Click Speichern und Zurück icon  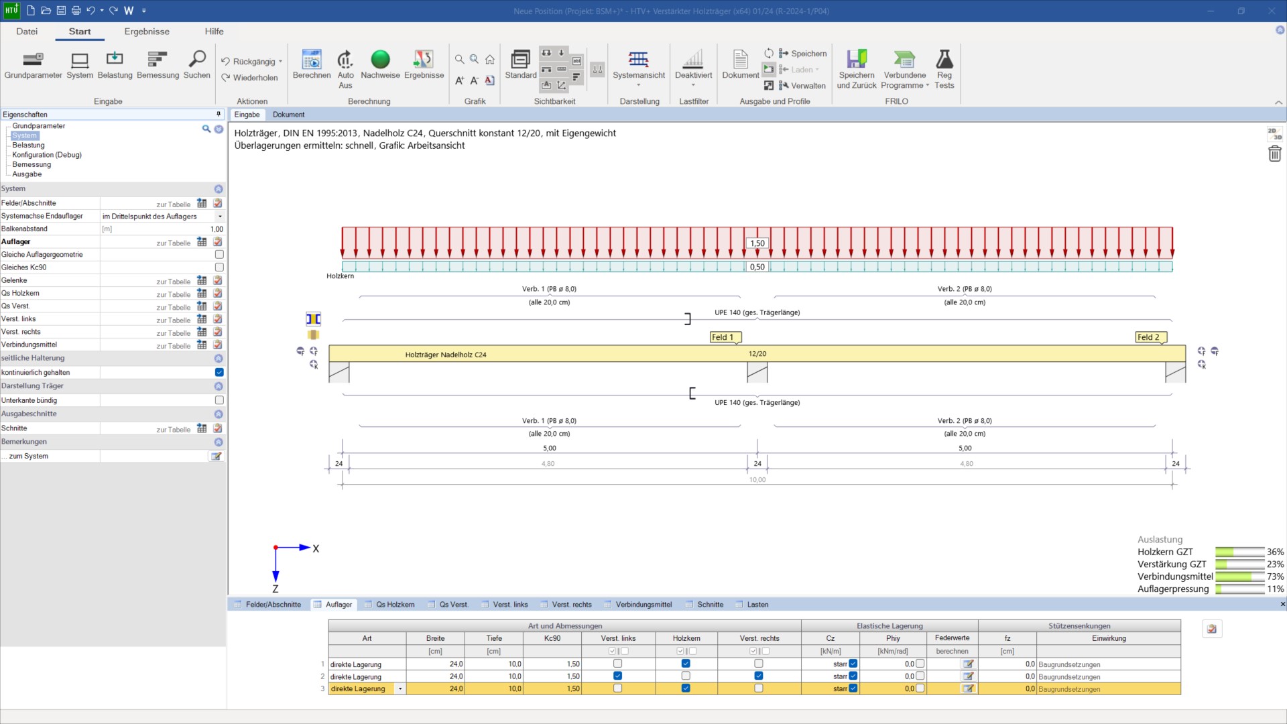[x=856, y=60]
